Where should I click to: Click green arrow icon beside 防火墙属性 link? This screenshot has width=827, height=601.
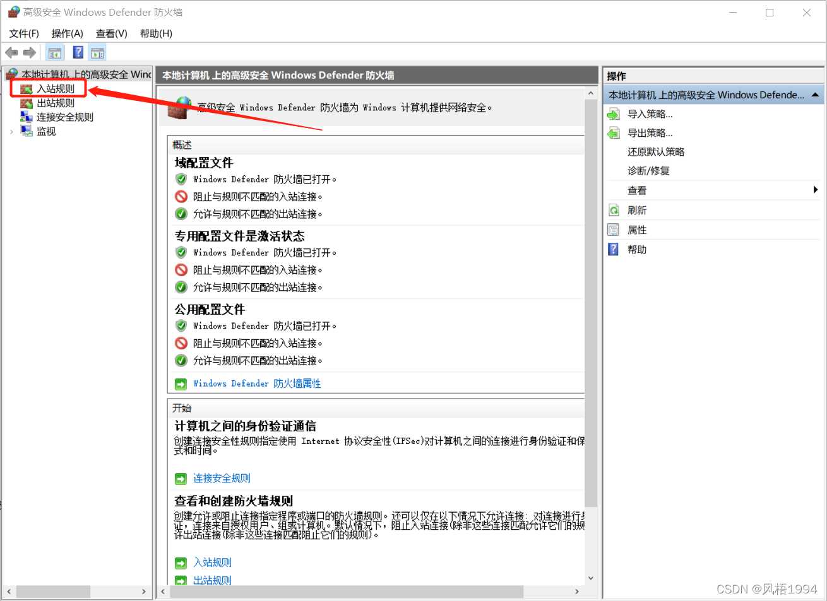(181, 384)
